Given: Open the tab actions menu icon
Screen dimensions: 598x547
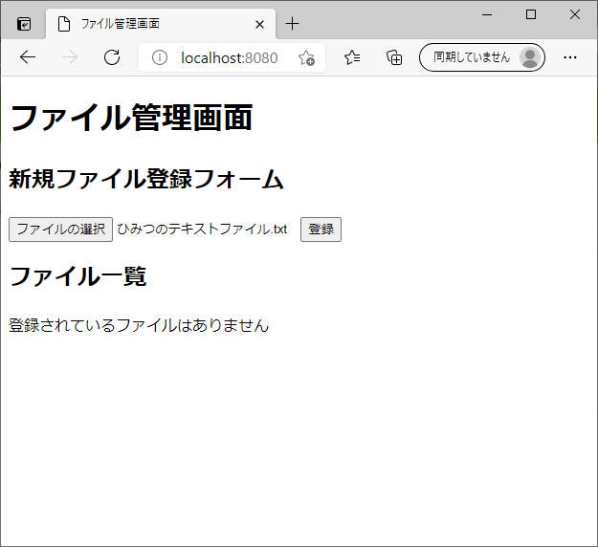Looking at the screenshot, I should 24,24.
